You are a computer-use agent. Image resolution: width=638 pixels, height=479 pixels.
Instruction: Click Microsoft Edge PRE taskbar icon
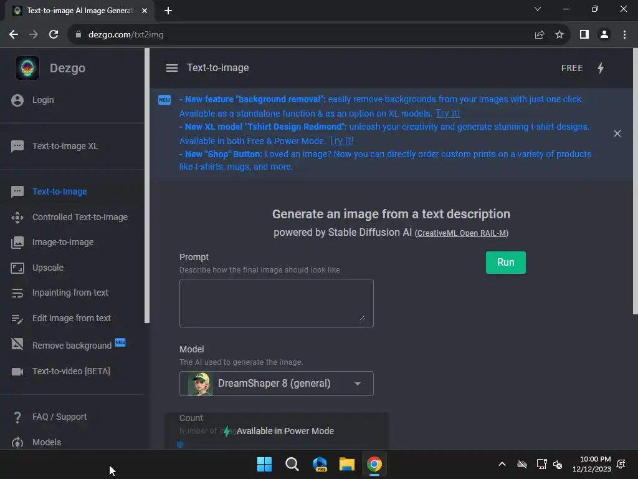pos(320,464)
